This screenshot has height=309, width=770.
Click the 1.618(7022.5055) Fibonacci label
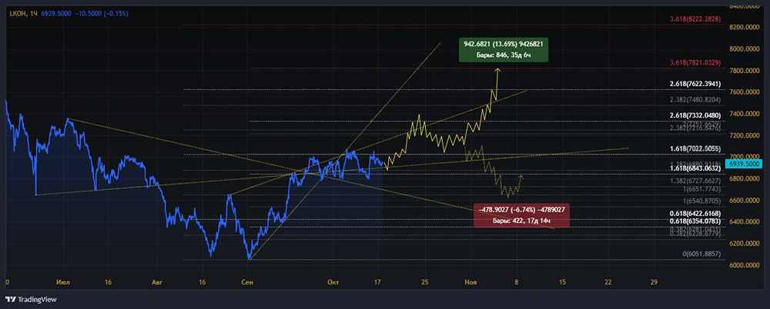point(695,148)
